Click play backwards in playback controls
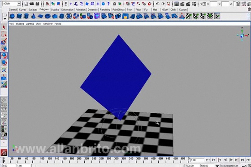The height and width of the screenshot is (167, 251). coord(225,160)
